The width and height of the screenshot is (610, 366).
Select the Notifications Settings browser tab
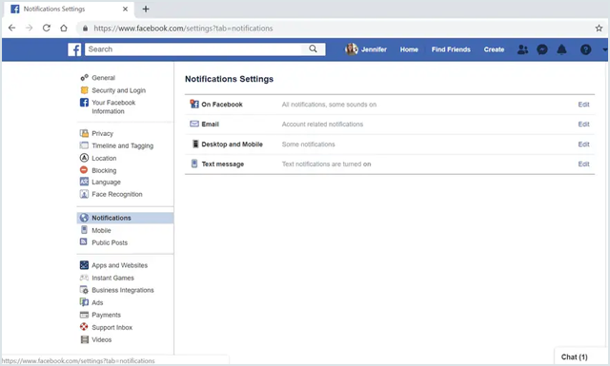(70, 10)
